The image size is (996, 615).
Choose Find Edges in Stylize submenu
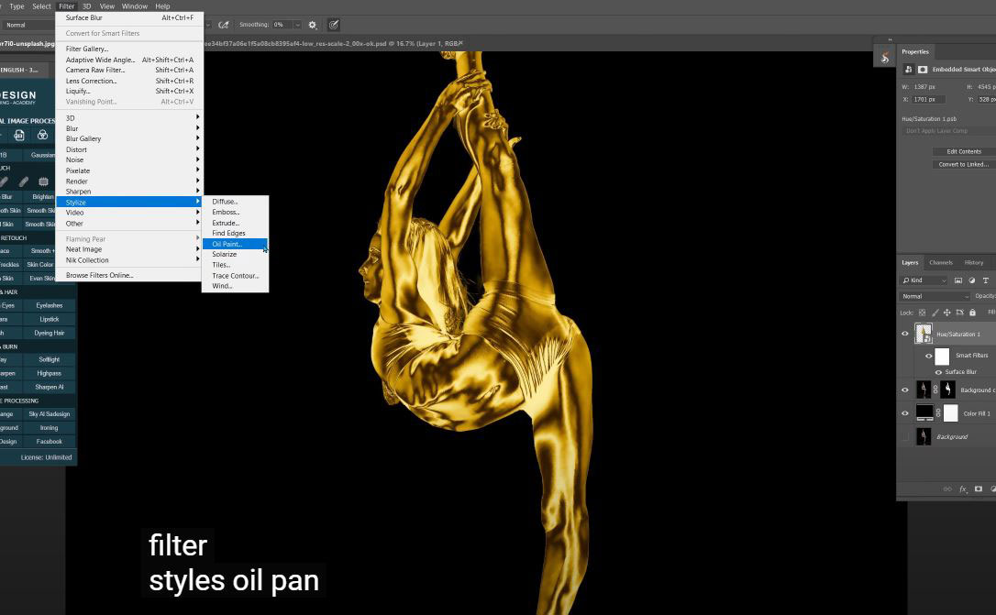(235, 233)
